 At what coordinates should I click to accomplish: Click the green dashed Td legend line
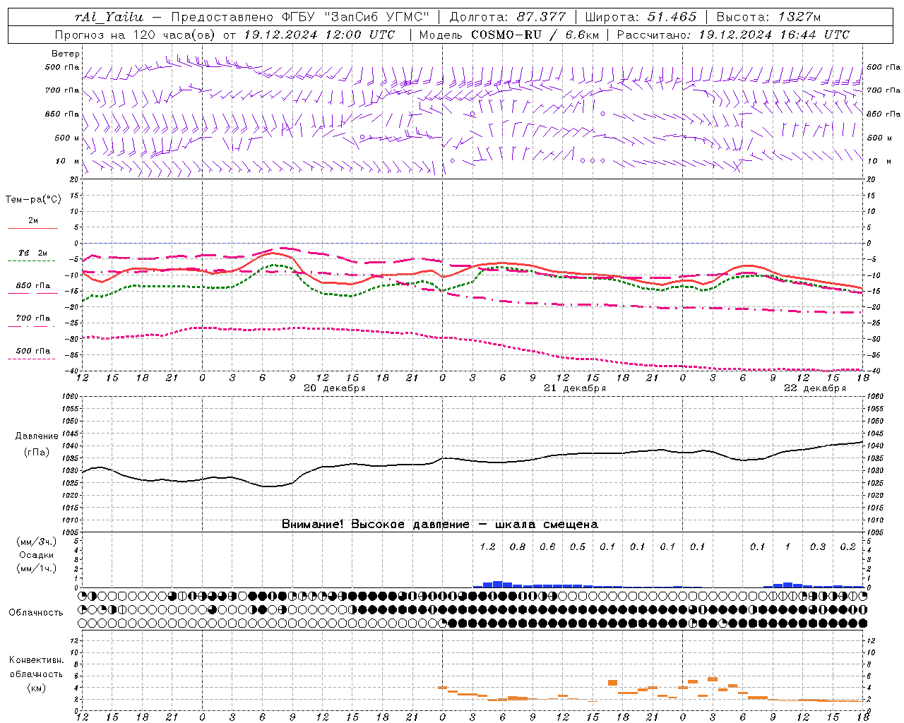pyautogui.click(x=32, y=261)
